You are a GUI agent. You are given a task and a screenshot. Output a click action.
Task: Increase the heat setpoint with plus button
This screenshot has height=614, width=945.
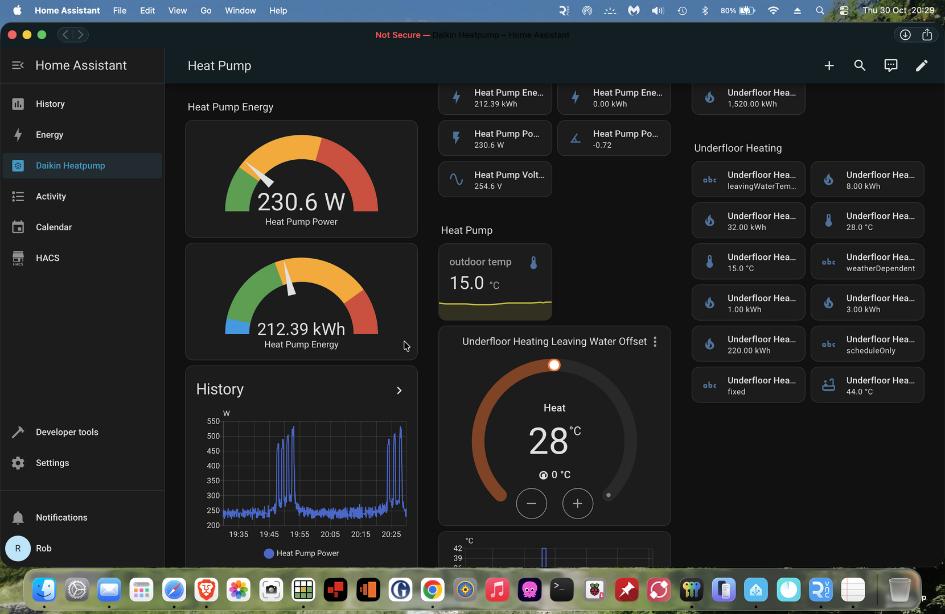tap(577, 504)
